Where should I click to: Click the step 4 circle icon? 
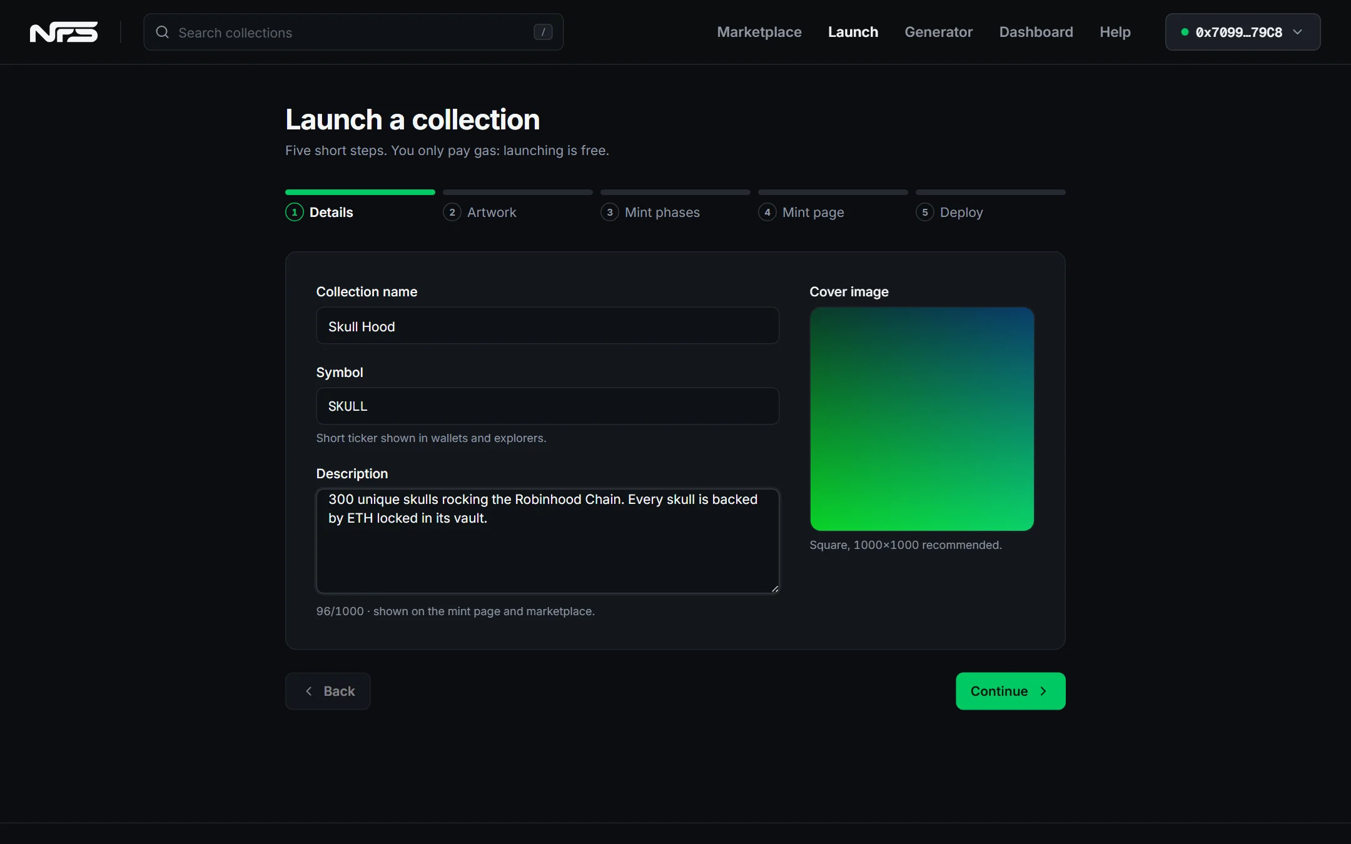(x=767, y=213)
